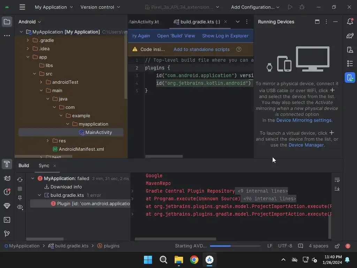Pin the Build tab pin icon
Image resolution: width=357 pixels, height=268 pixels.
point(20,198)
